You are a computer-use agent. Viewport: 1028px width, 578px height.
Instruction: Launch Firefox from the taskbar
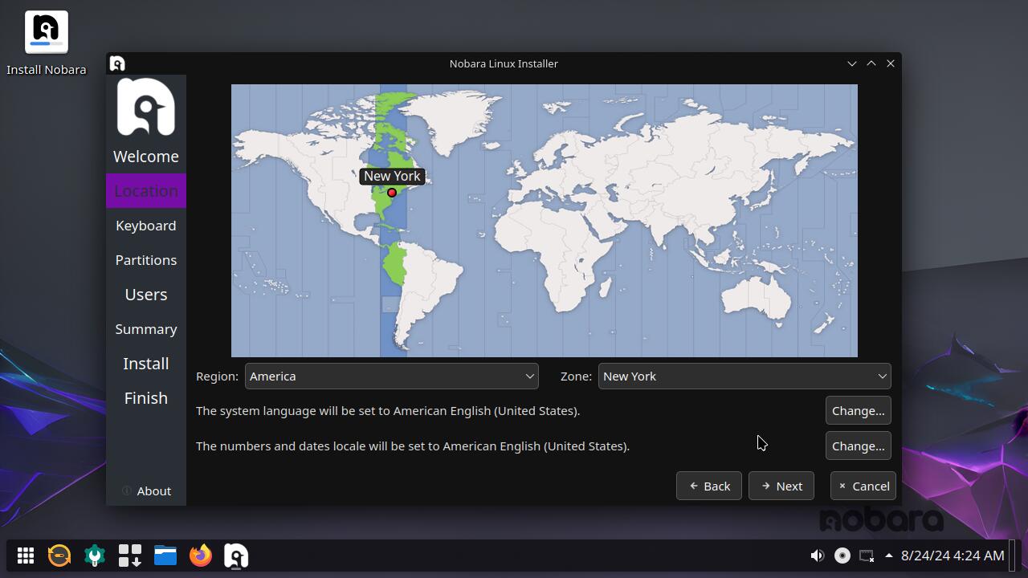point(201,556)
